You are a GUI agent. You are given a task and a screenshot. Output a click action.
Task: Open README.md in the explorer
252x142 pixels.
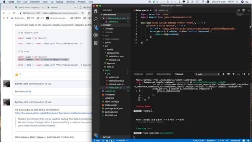point(111,116)
